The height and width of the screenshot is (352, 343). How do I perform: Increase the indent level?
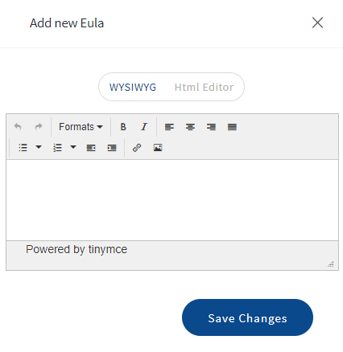112,148
